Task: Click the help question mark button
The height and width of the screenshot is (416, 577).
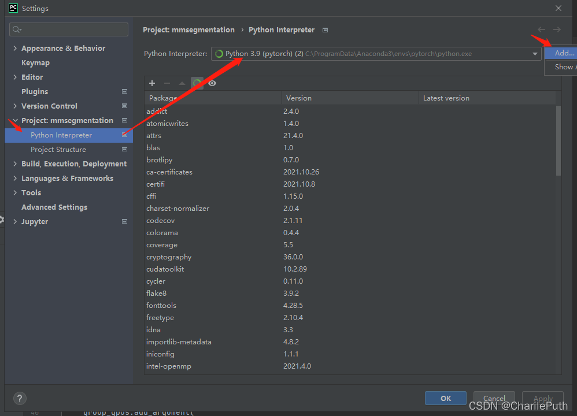Action: 20,398
